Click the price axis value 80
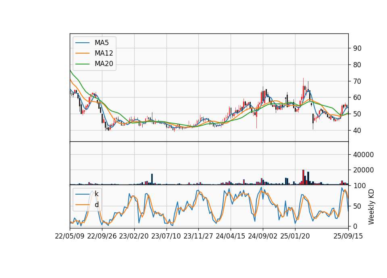The width and height of the screenshot is (387, 278). [x=358, y=65]
